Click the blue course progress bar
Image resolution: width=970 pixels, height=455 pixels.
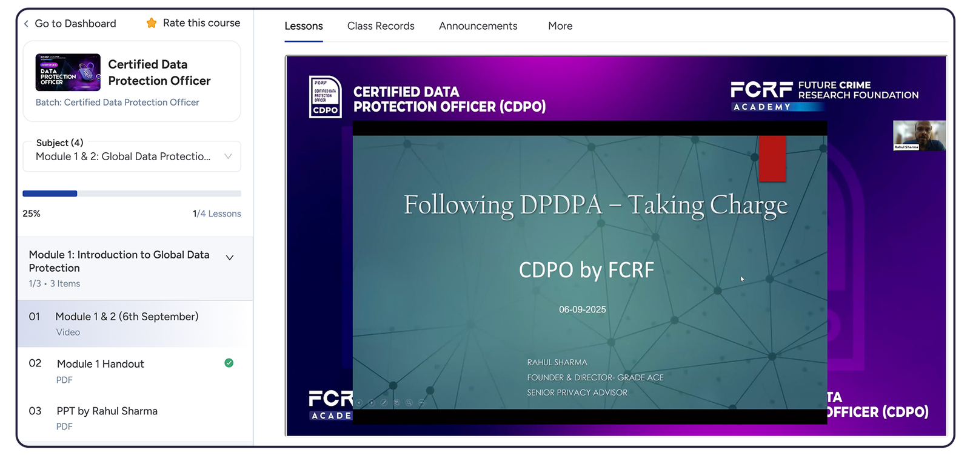click(50, 194)
